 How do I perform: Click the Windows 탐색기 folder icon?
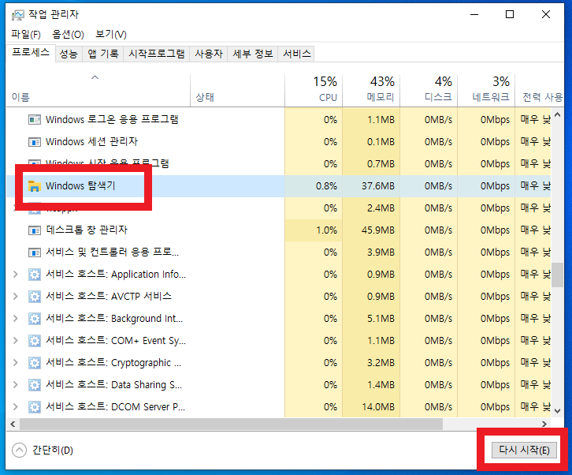35,186
